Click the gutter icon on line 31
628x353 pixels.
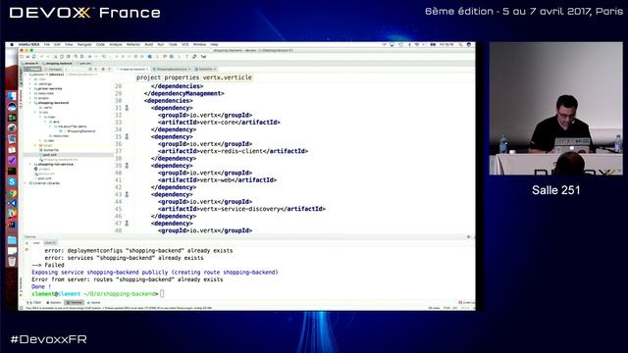[x=127, y=108]
